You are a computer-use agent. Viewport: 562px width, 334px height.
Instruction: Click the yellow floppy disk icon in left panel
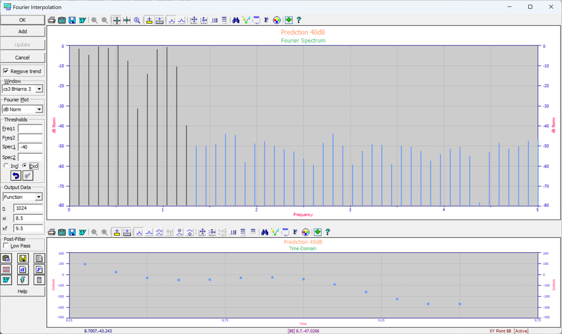pyautogui.click(x=22, y=258)
